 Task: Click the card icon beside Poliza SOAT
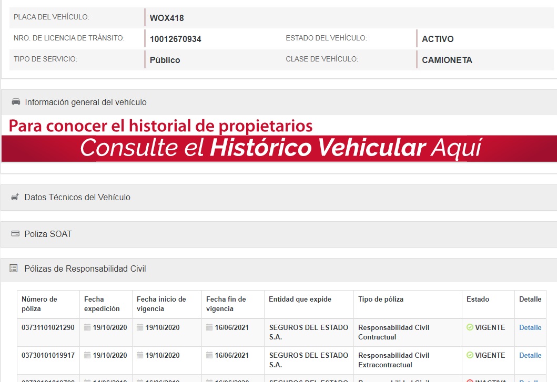tap(15, 234)
